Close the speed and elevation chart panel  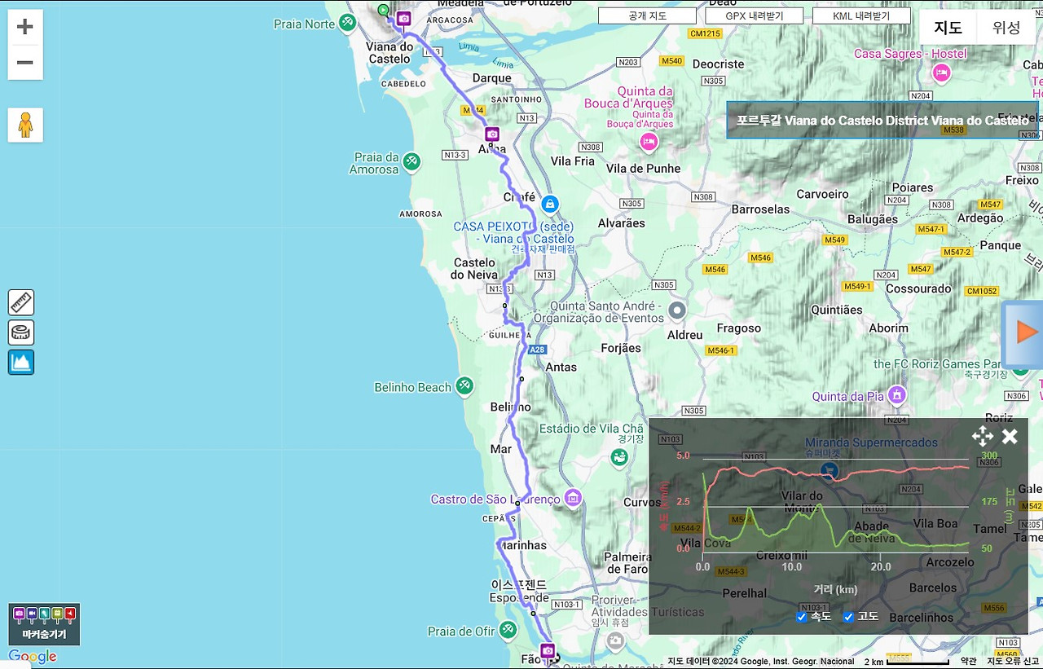(1010, 436)
